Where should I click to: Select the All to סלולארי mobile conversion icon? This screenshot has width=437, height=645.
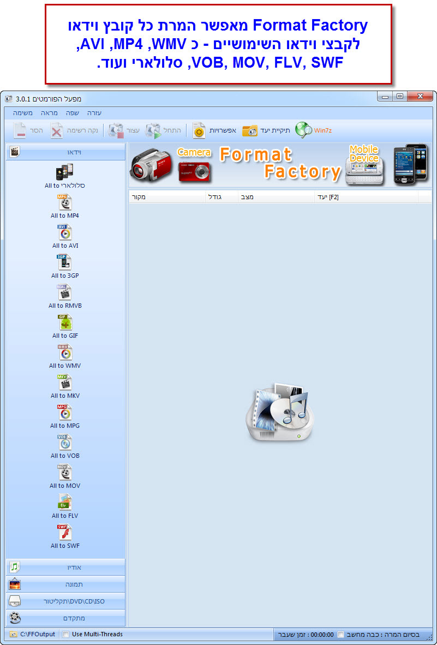[64, 171]
